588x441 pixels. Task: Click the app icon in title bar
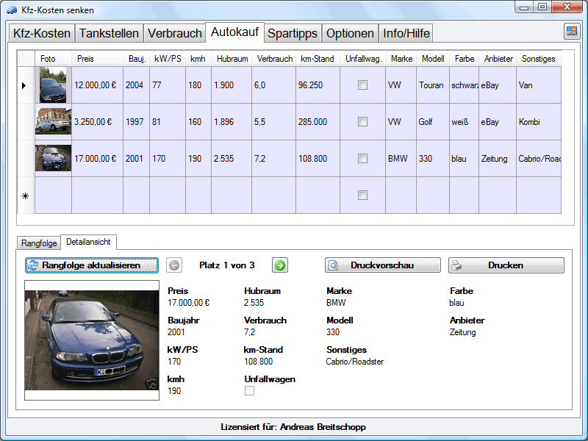[12, 10]
